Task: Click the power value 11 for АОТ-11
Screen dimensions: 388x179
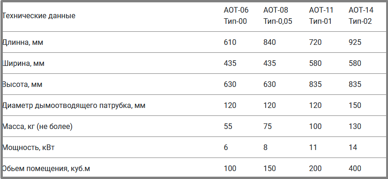Action: tap(313, 147)
